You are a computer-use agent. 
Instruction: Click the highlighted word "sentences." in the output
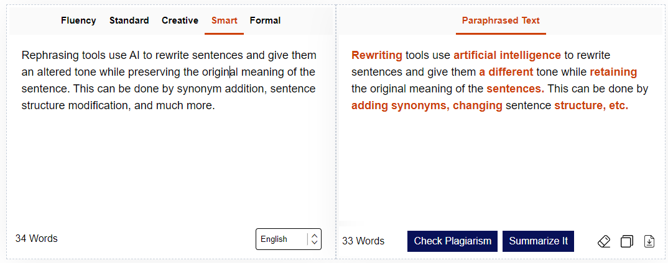(515, 89)
